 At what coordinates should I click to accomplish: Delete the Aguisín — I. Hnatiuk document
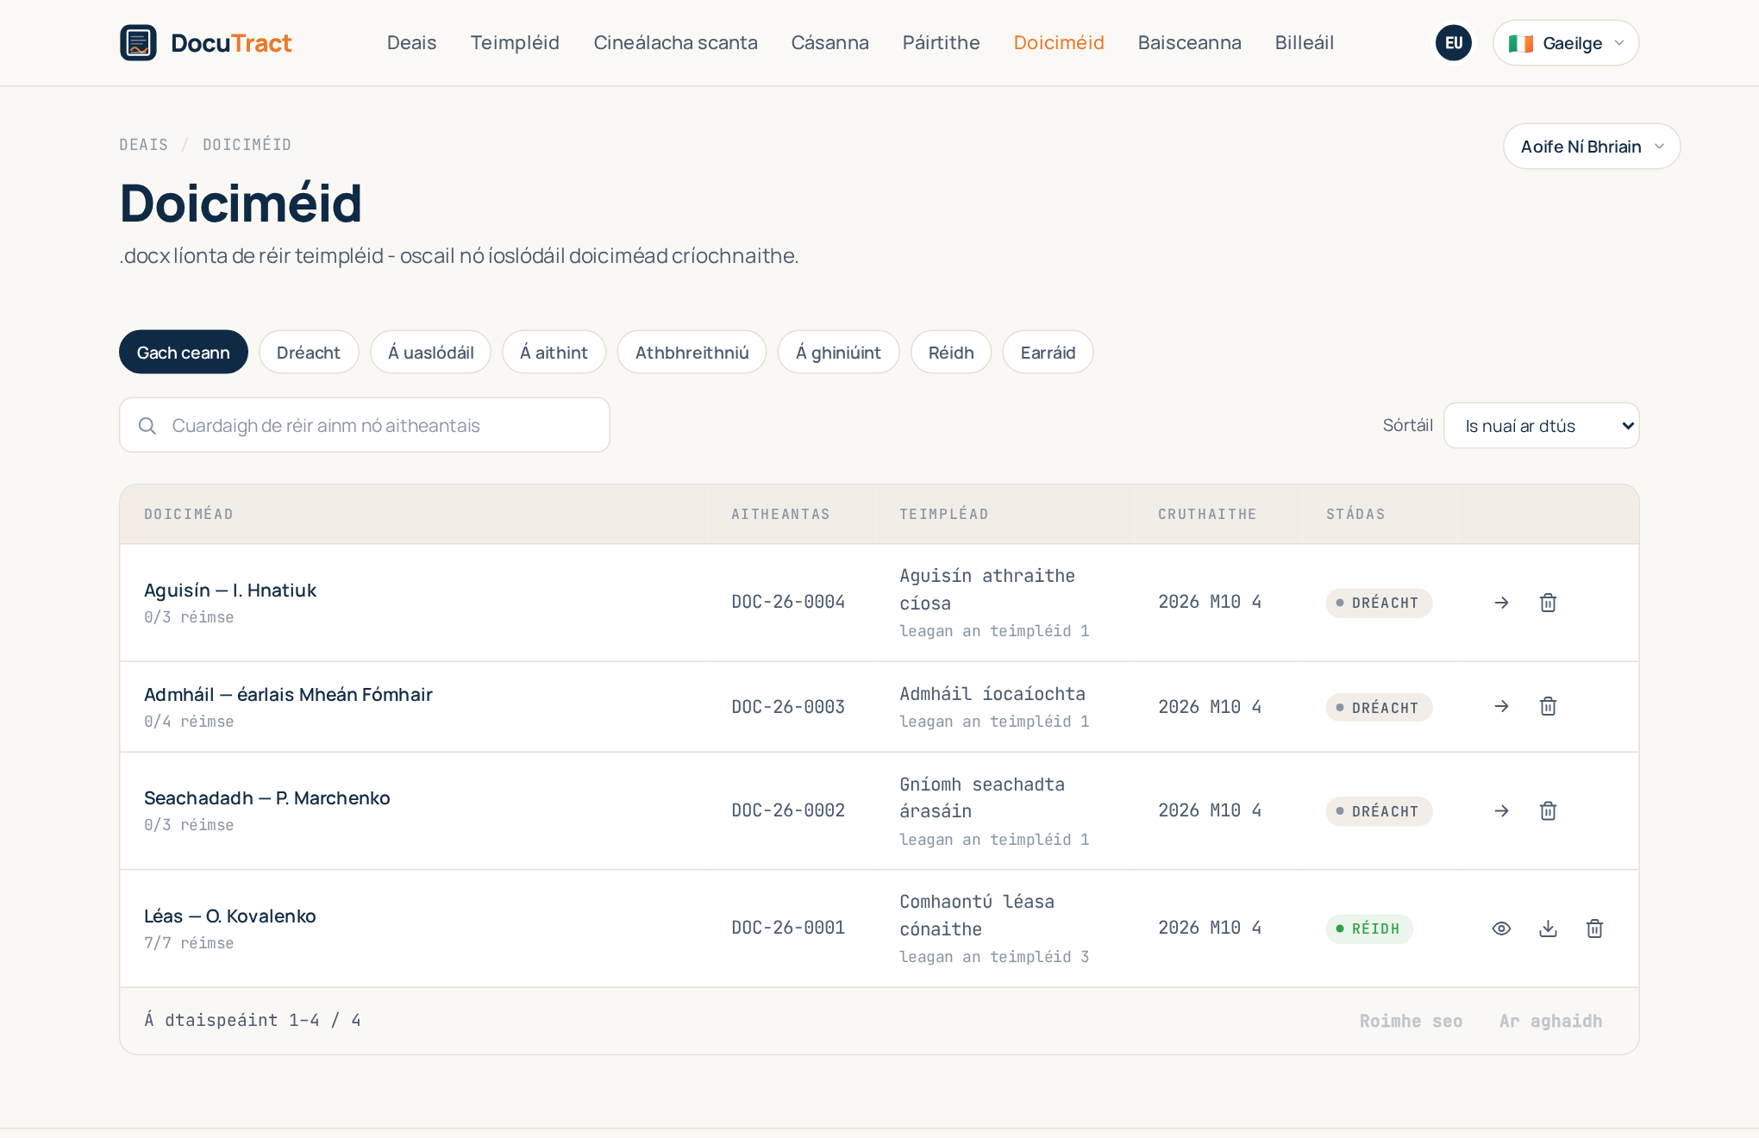tap(1548, 603)
